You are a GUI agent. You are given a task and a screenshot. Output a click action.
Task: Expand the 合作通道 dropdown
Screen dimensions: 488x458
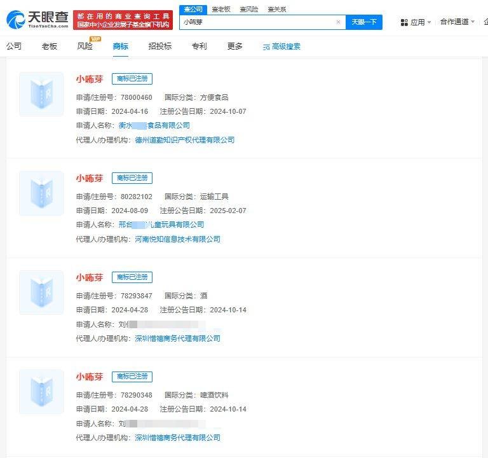pyautogui.click(x=457, y=22)
